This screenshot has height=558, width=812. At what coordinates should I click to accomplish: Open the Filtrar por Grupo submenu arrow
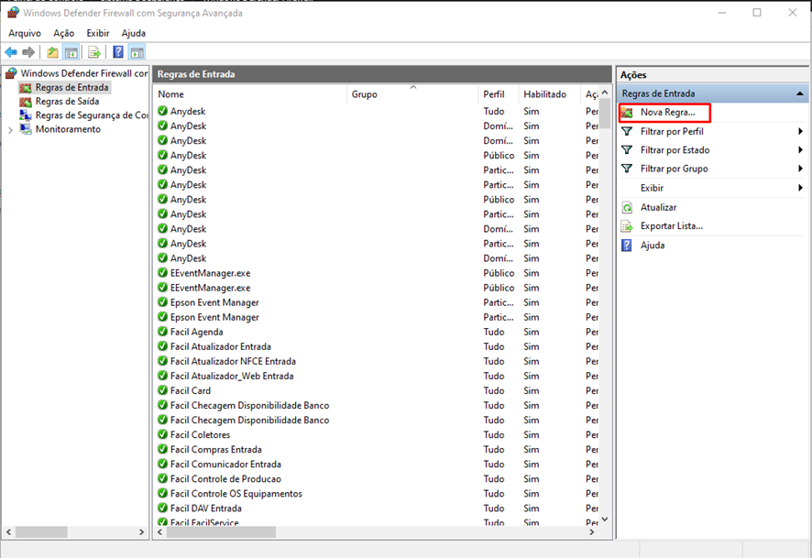(x=800, y=169)
